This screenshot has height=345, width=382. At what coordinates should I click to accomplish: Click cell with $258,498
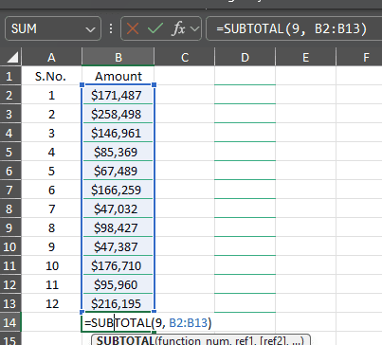118,114
